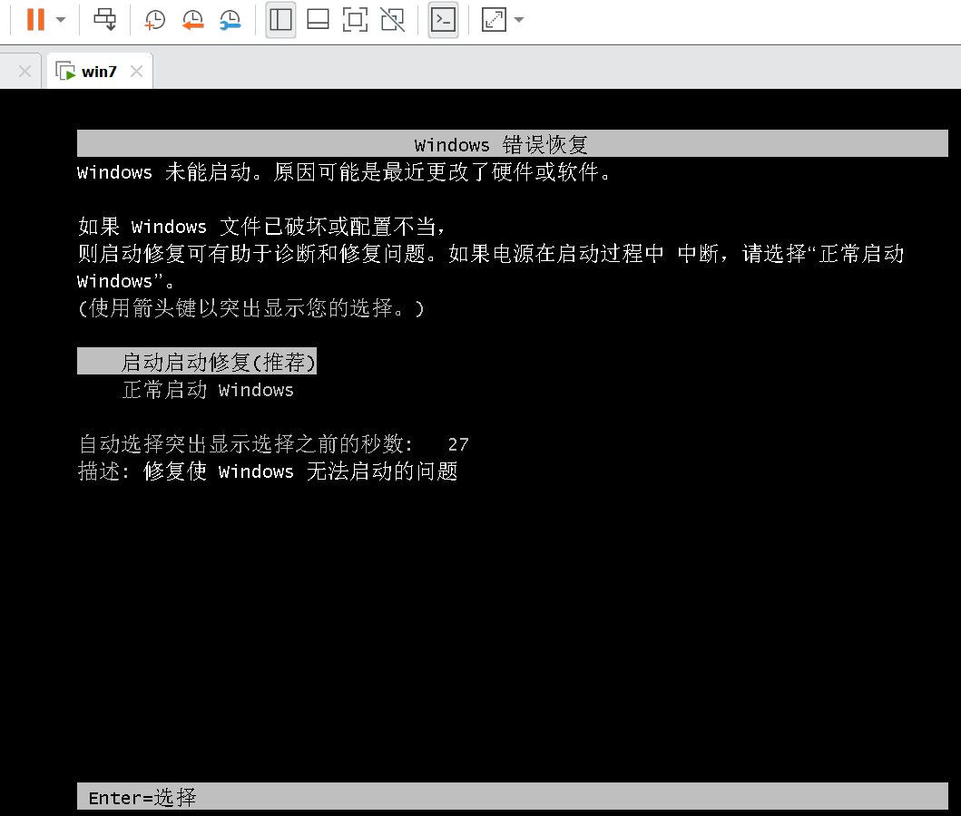The image size is (961, 816).
Task: Click the countdown seconds text
Action: click(457, 443)
